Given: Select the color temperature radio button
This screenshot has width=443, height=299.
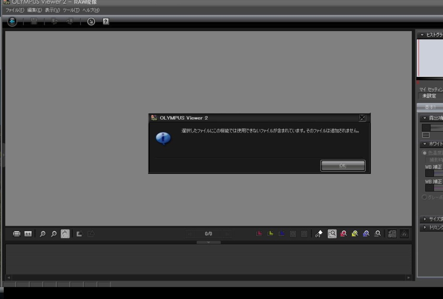Looking at the screenshot, I should tap(424, 153).
